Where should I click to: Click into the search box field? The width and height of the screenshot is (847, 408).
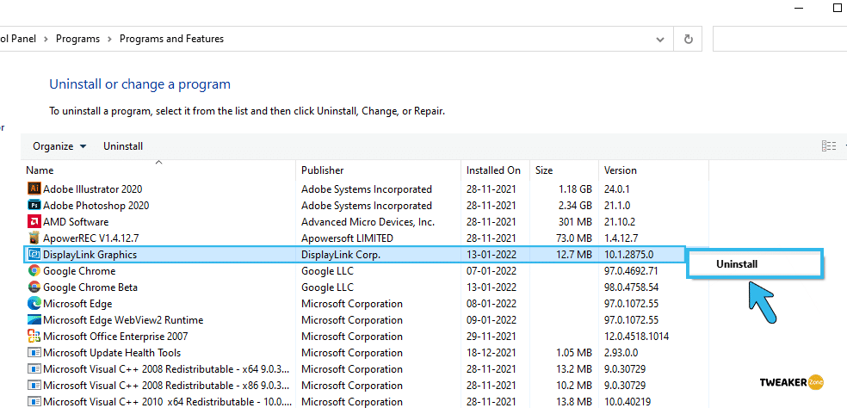(779, 39)
